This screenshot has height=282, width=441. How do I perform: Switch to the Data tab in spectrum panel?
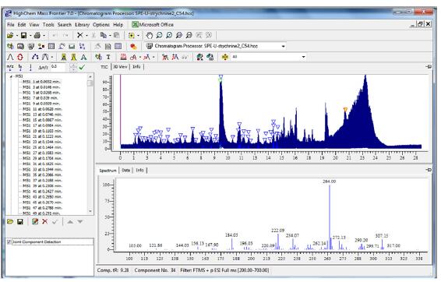(125, 171)
